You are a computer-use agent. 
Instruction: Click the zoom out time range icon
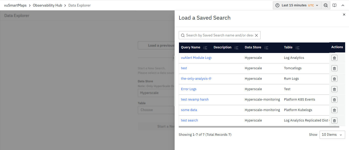click(x=325, y=5)
